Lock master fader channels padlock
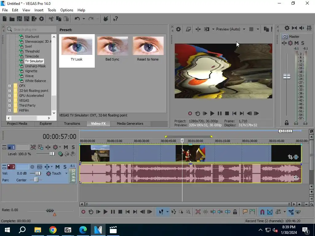 (287, 123)
